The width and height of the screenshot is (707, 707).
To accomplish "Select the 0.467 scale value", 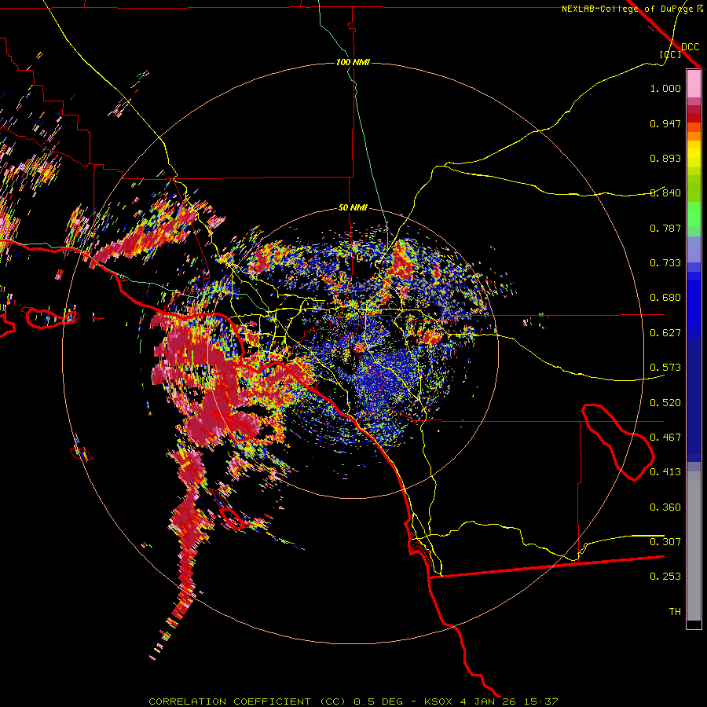I will [665, 438].
